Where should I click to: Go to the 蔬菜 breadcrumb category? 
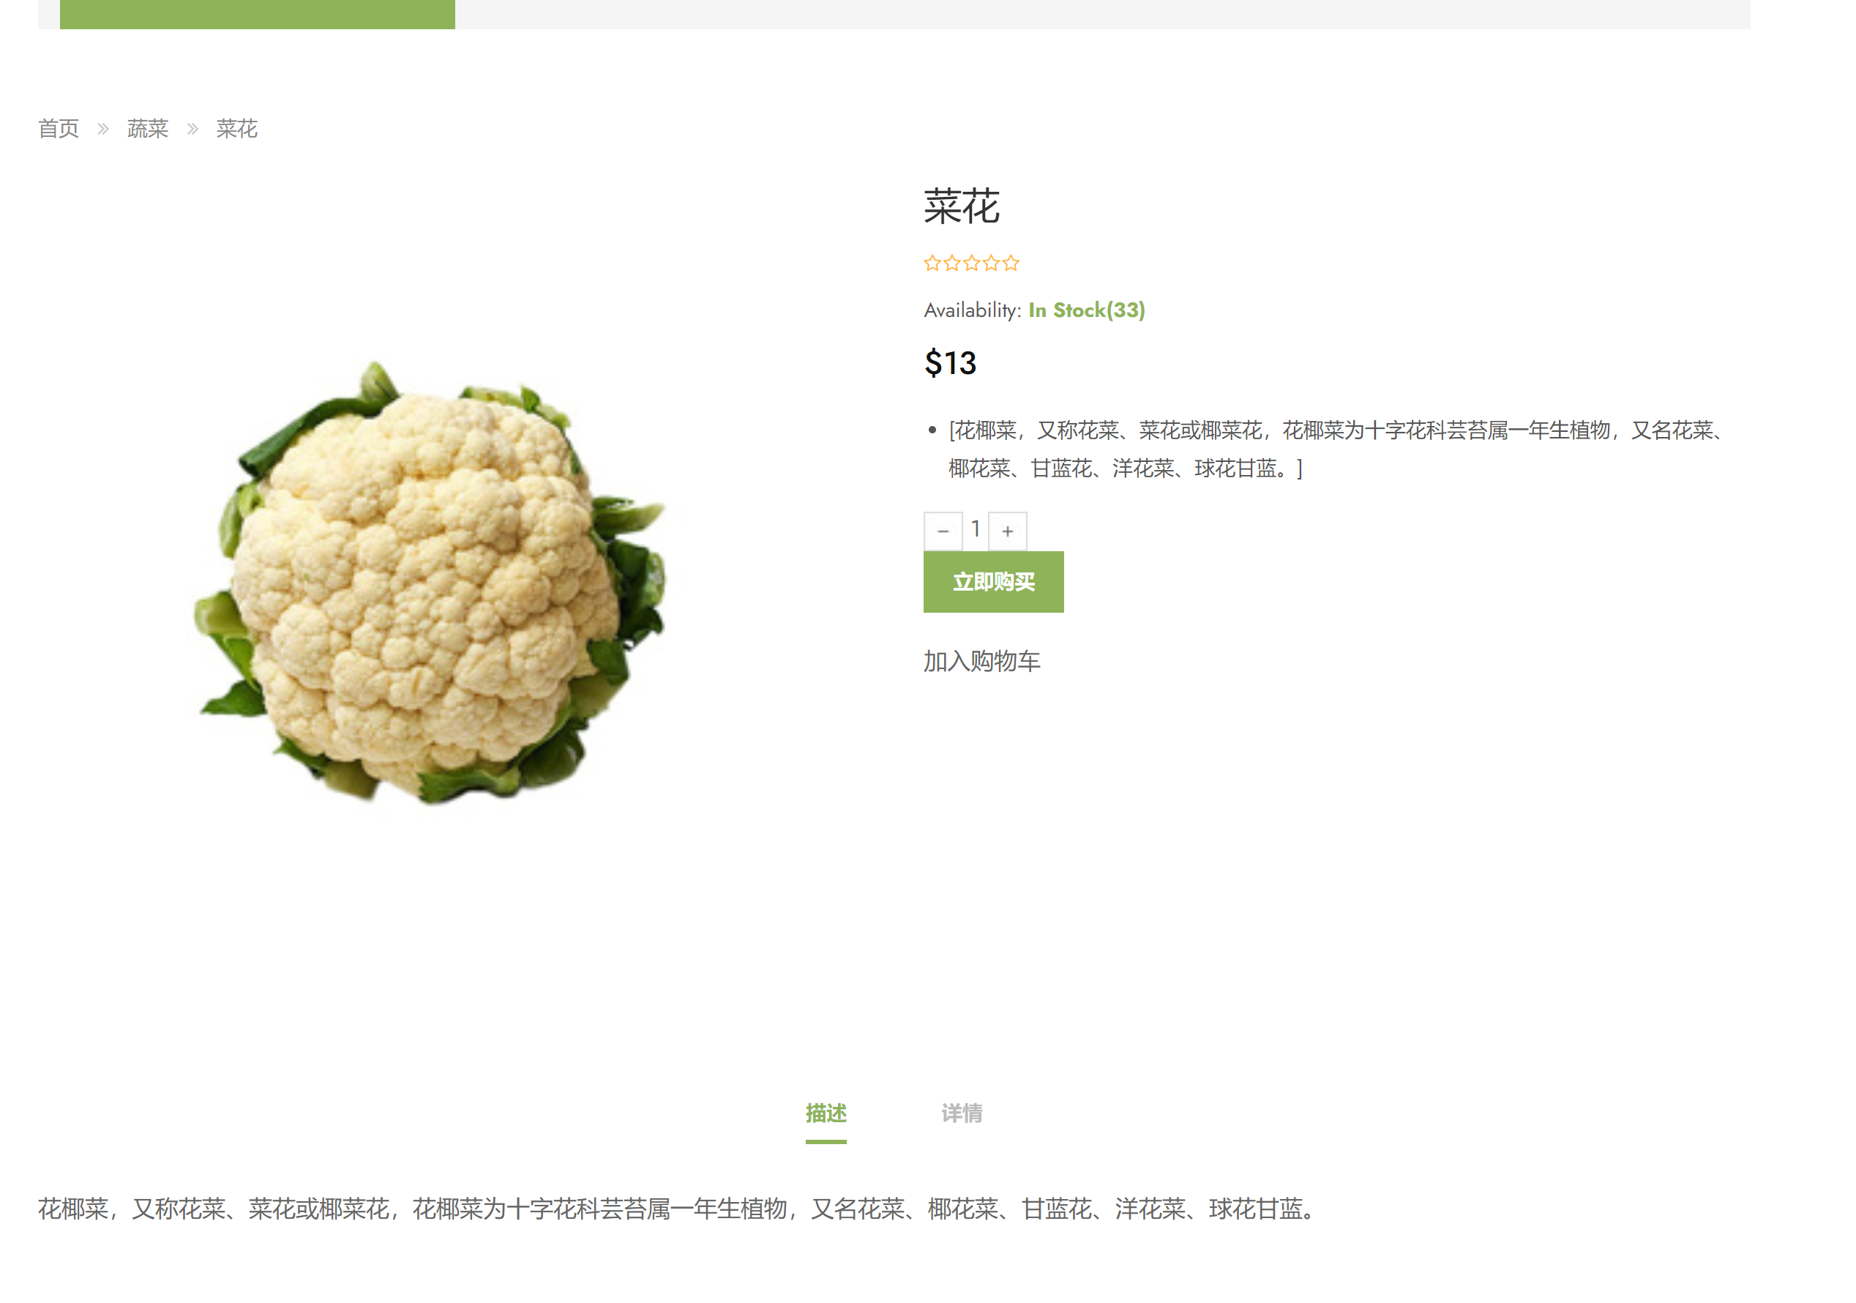pos(147,129)
